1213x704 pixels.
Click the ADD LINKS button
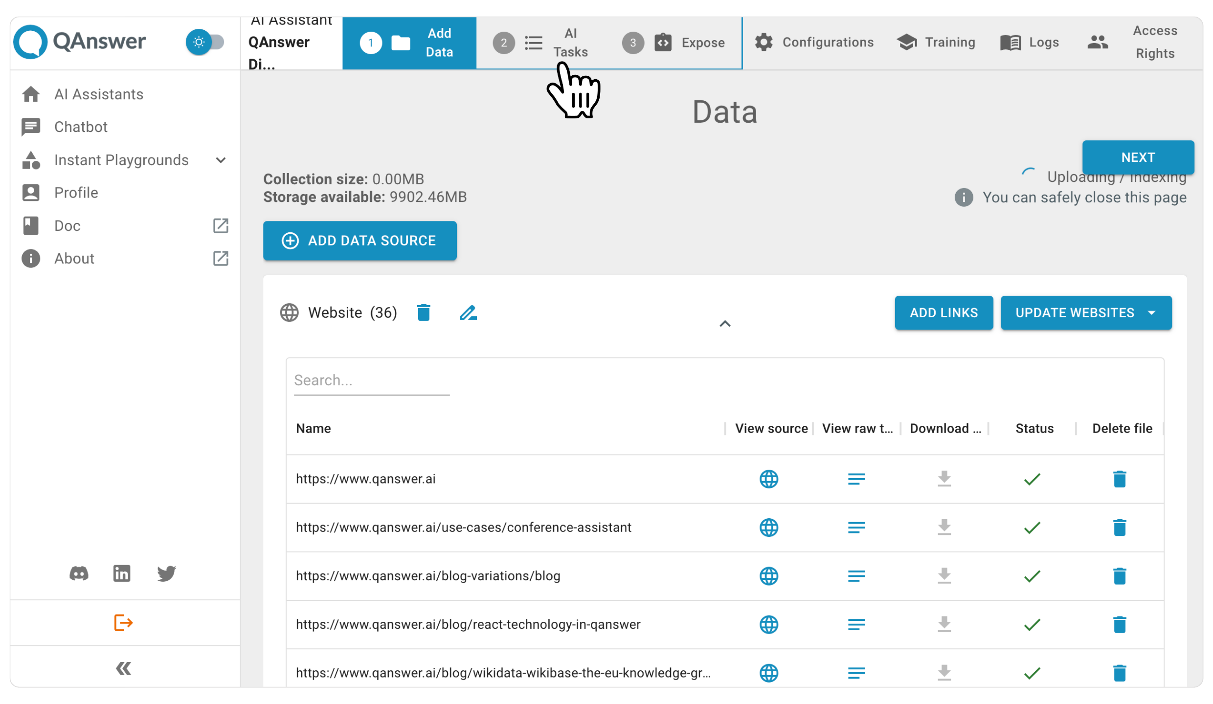943,312
